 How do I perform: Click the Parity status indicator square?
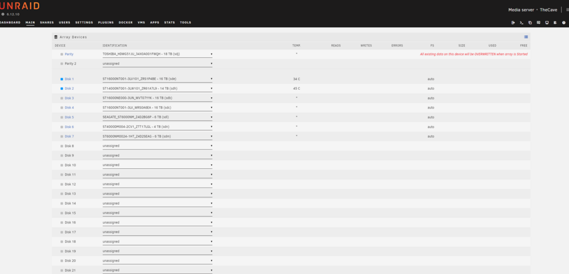click(61, 55)
